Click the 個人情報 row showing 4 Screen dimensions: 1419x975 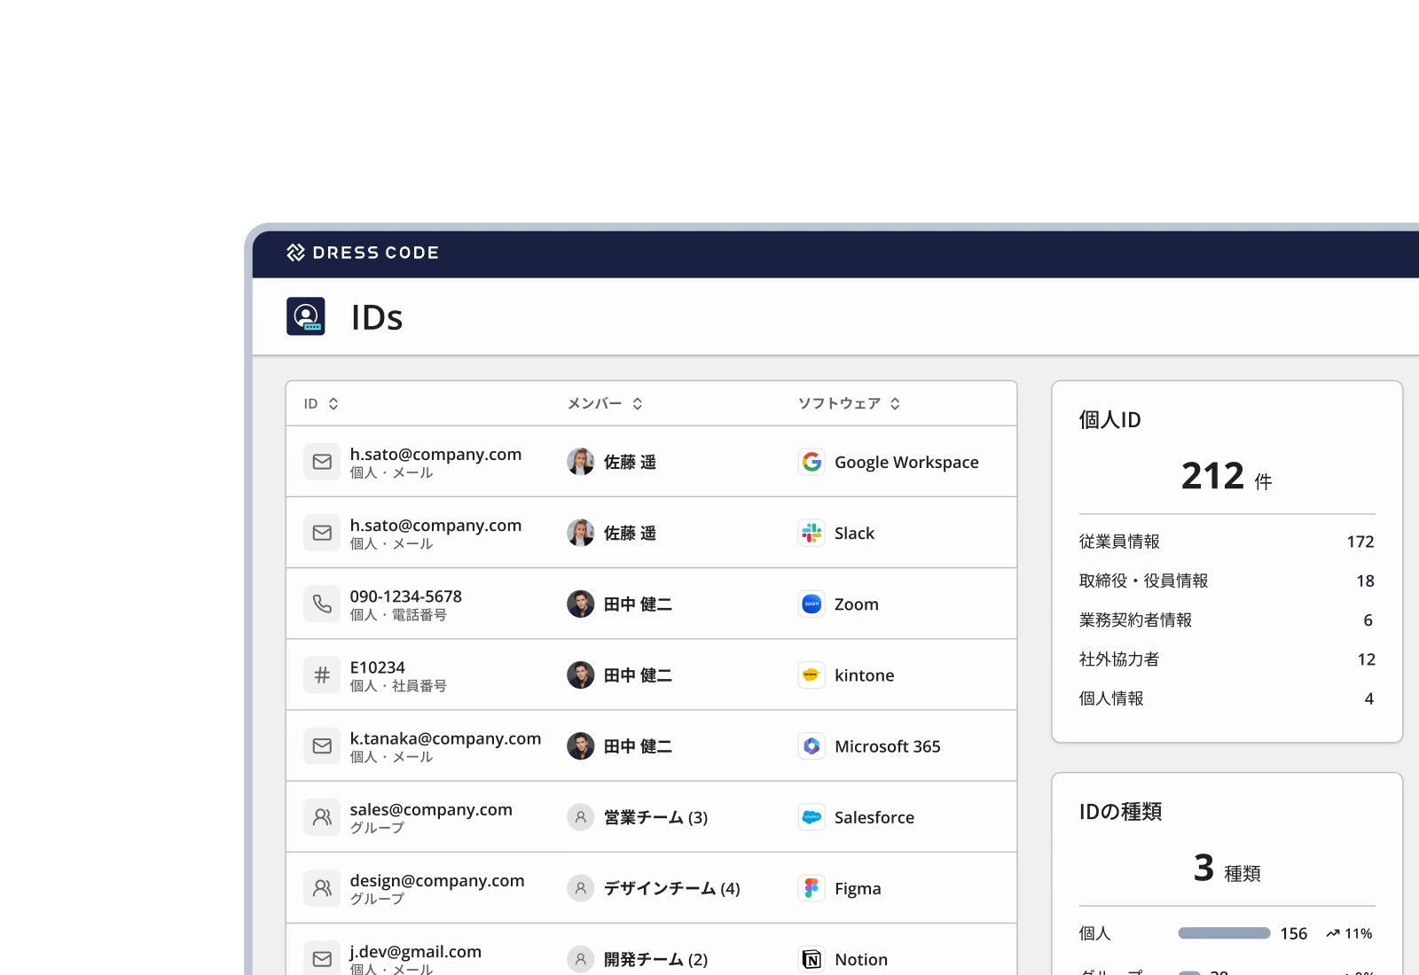click(x=1227, y=698)
